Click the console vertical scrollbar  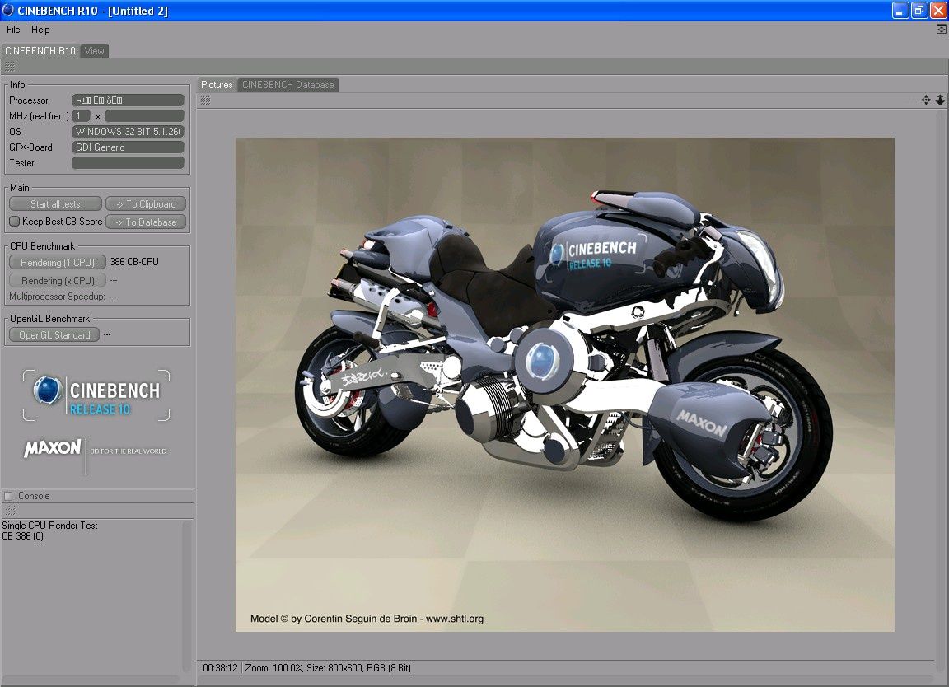click(x=186, y=596)
